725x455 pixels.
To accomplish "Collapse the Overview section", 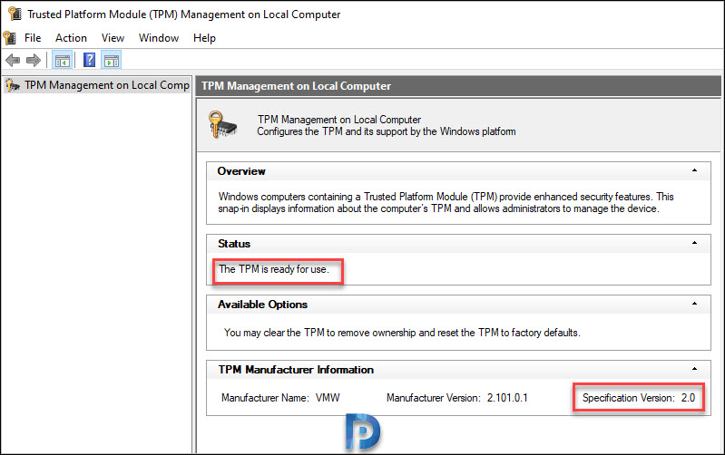I will coord(694,170).
